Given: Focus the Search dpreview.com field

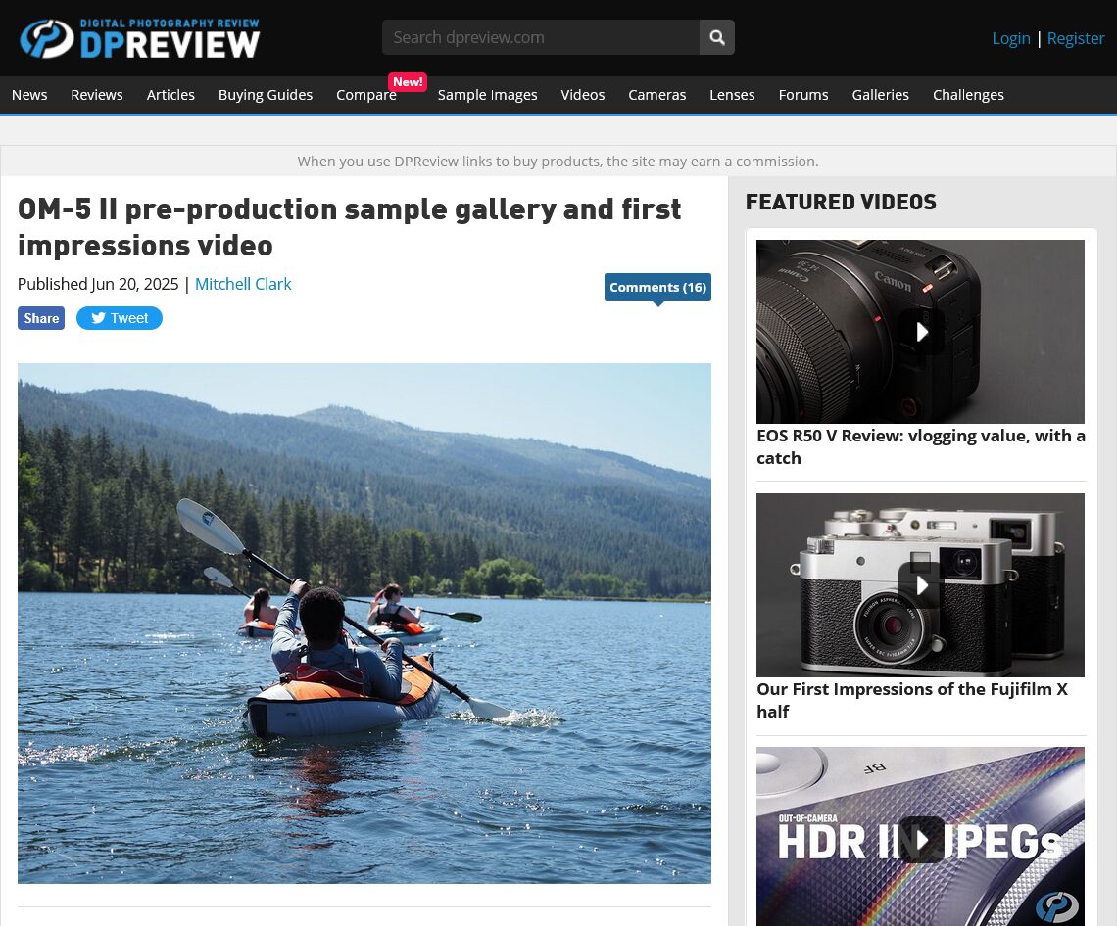Looking at the screenshot, I should [541, 37].
